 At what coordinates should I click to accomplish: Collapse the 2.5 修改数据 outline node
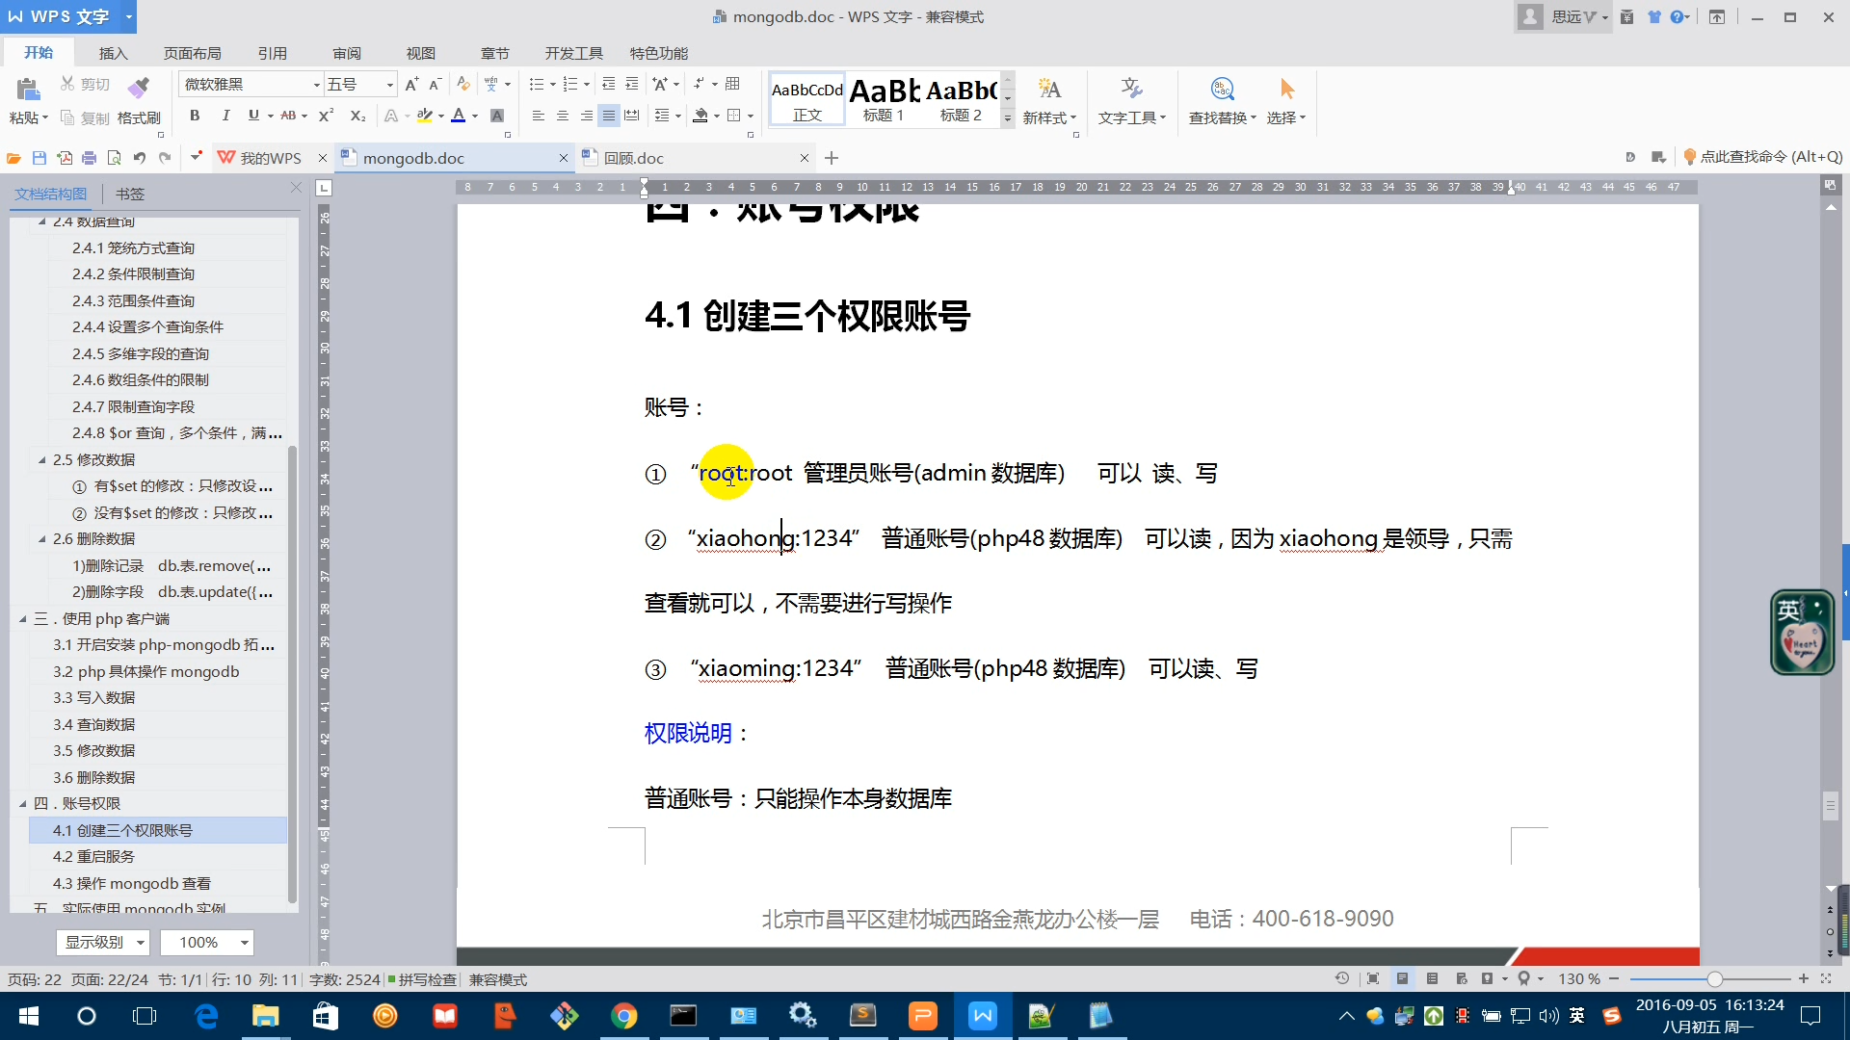click(x=41, y=460)
